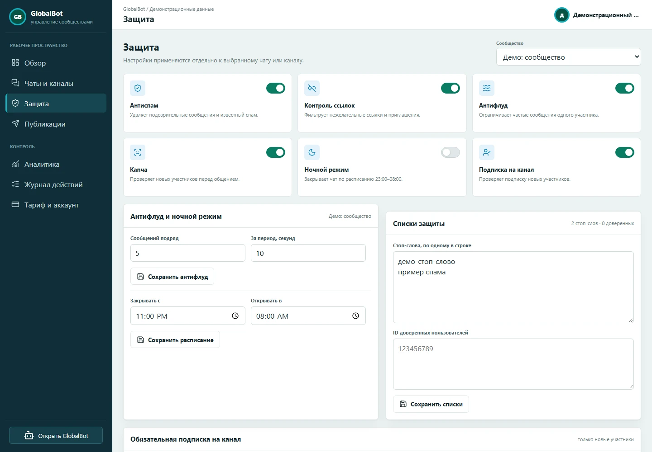
Task: Click the Подписка на канал user icon
Action: coord(487,152)
